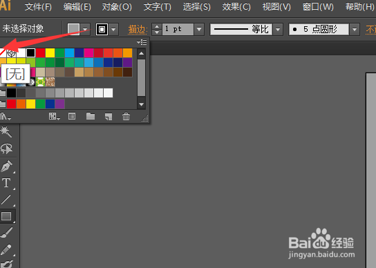
Task: Open the 帮助(H) menu
Action: pos(359,7)
